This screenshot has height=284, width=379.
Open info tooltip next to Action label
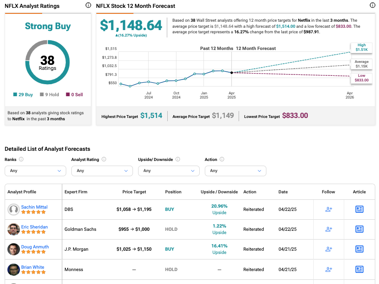click(222, 159)
